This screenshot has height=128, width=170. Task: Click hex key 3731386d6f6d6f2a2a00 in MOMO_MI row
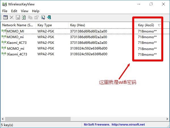[x=89, y=31]
